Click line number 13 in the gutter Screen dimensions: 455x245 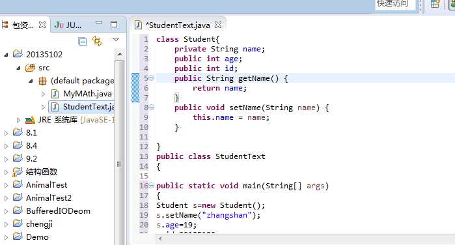point(144,156)
